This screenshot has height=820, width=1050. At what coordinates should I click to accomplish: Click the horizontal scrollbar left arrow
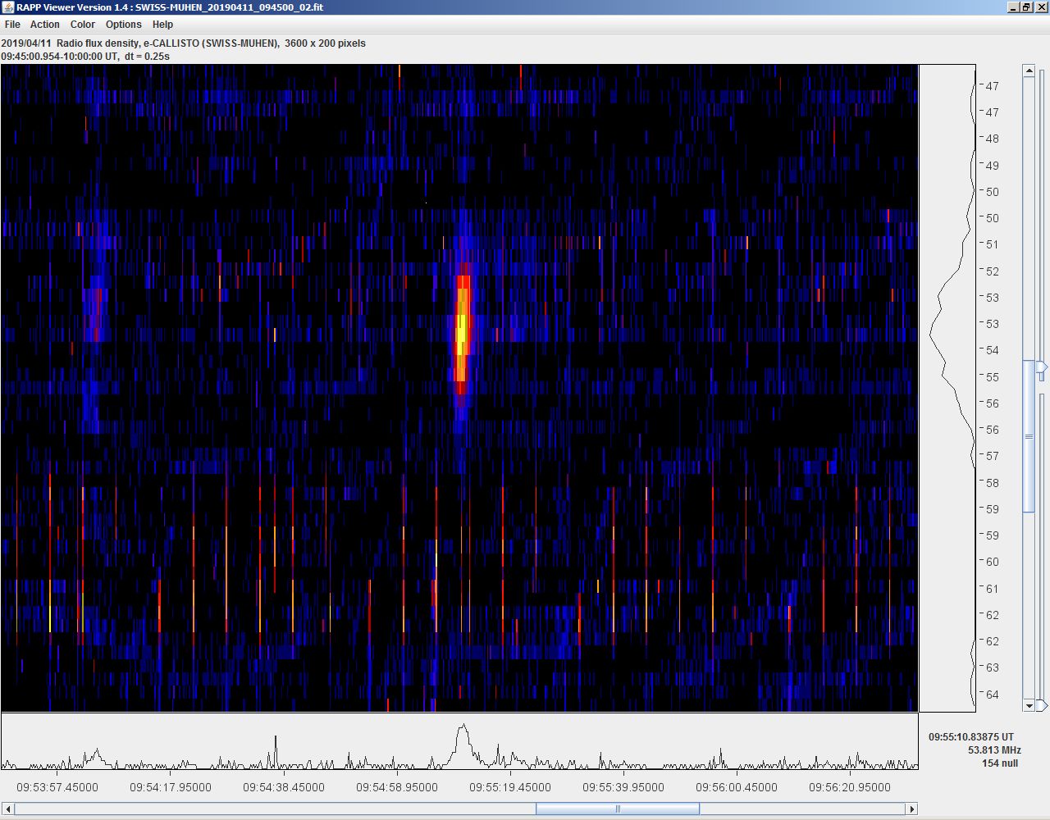[x=7, y=809]
